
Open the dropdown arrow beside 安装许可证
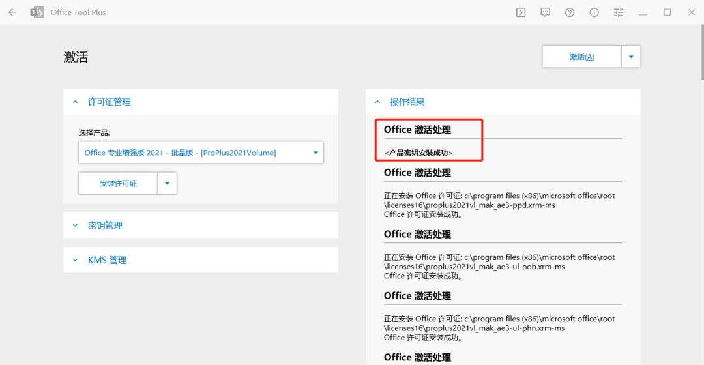(x=167, y=183)
